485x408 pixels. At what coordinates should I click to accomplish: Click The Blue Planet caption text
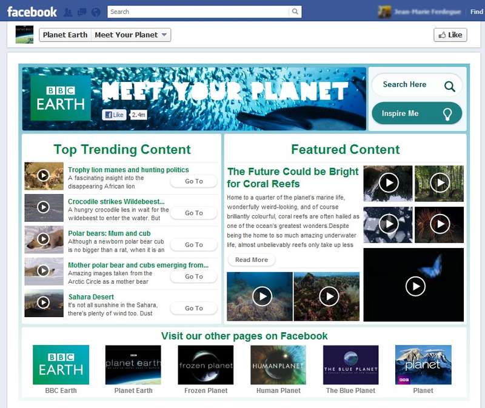pyautogui.click(x=351, y=390)
